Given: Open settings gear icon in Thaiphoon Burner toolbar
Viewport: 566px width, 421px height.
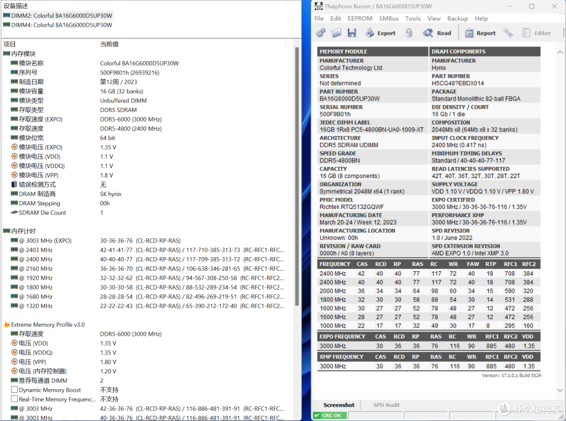Looking at the screenshot, I should (321, 33).
